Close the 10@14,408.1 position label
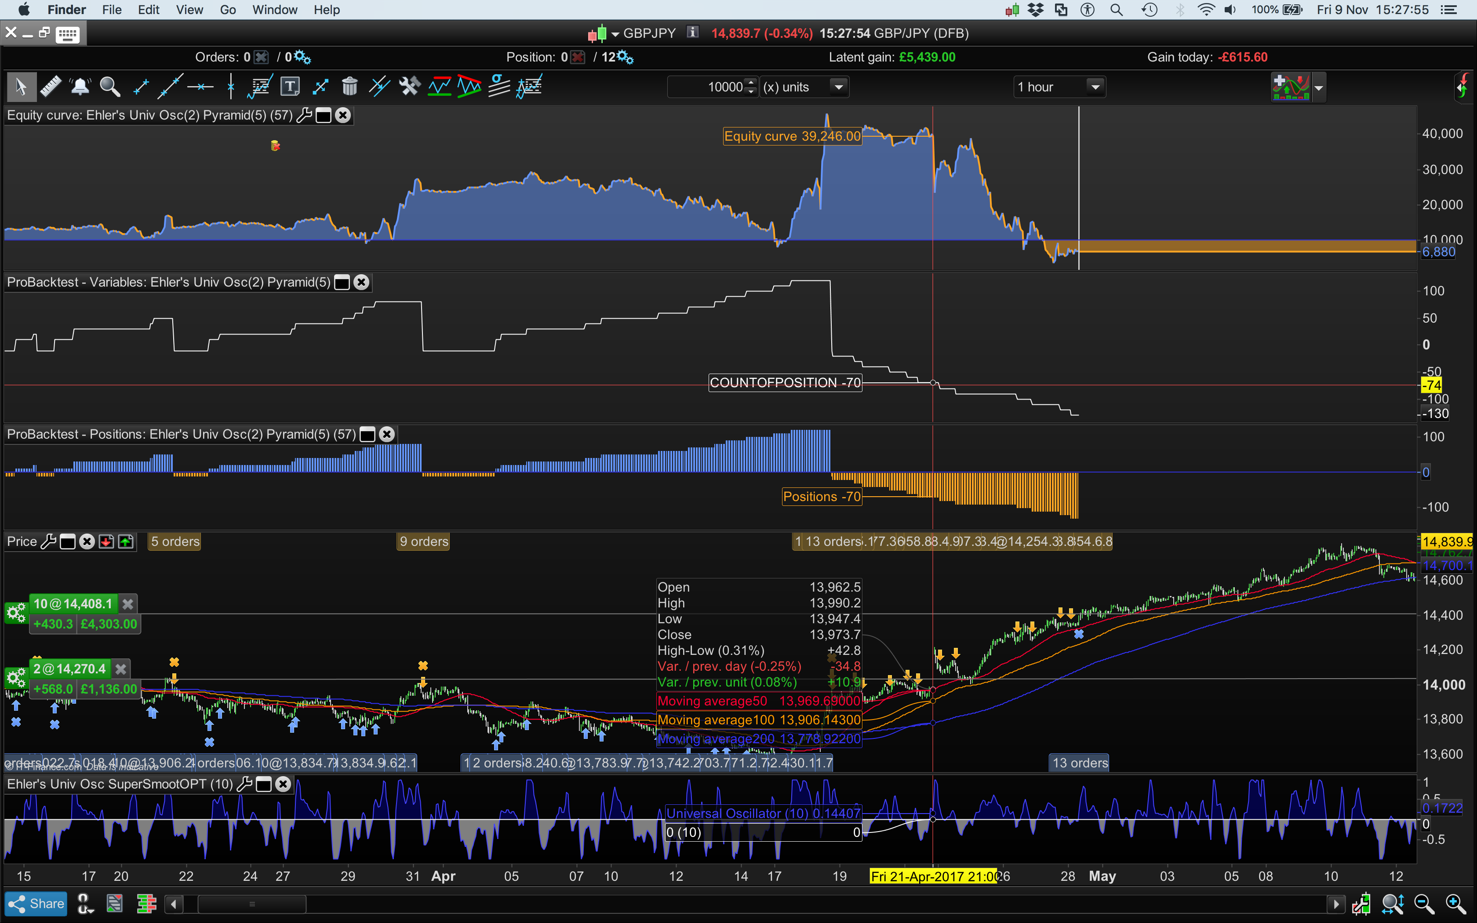Image resolution: width=1477 pixels, height=923 pixels. pyautogui.click(x=127, y=604)
